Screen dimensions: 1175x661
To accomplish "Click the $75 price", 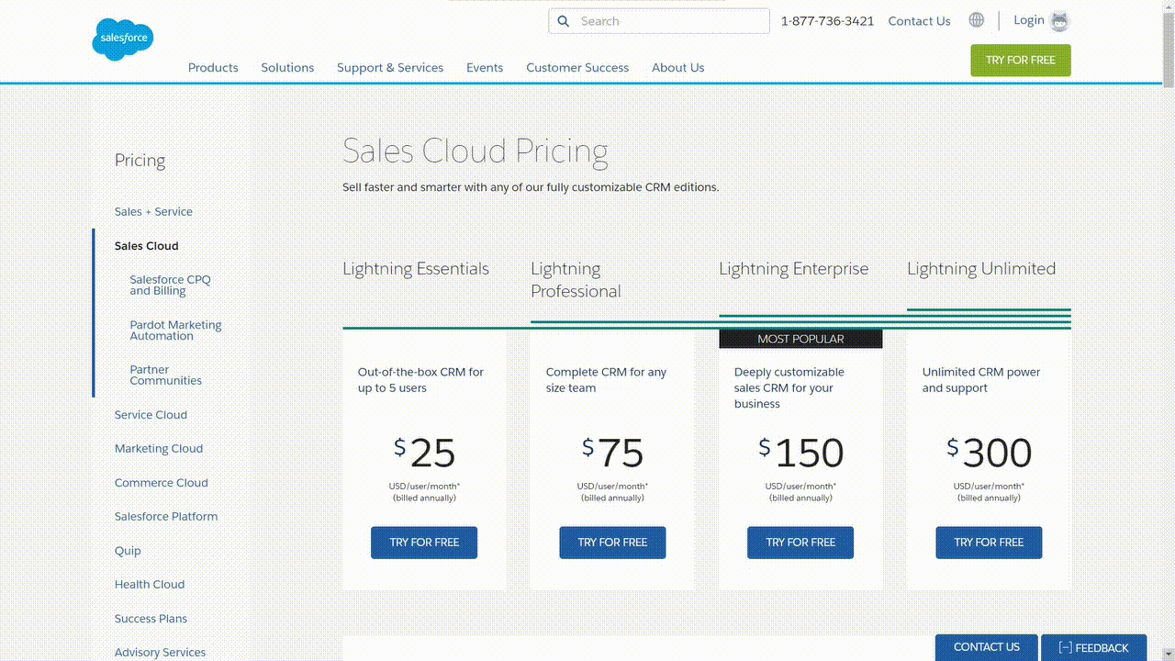I will (612, 453).
